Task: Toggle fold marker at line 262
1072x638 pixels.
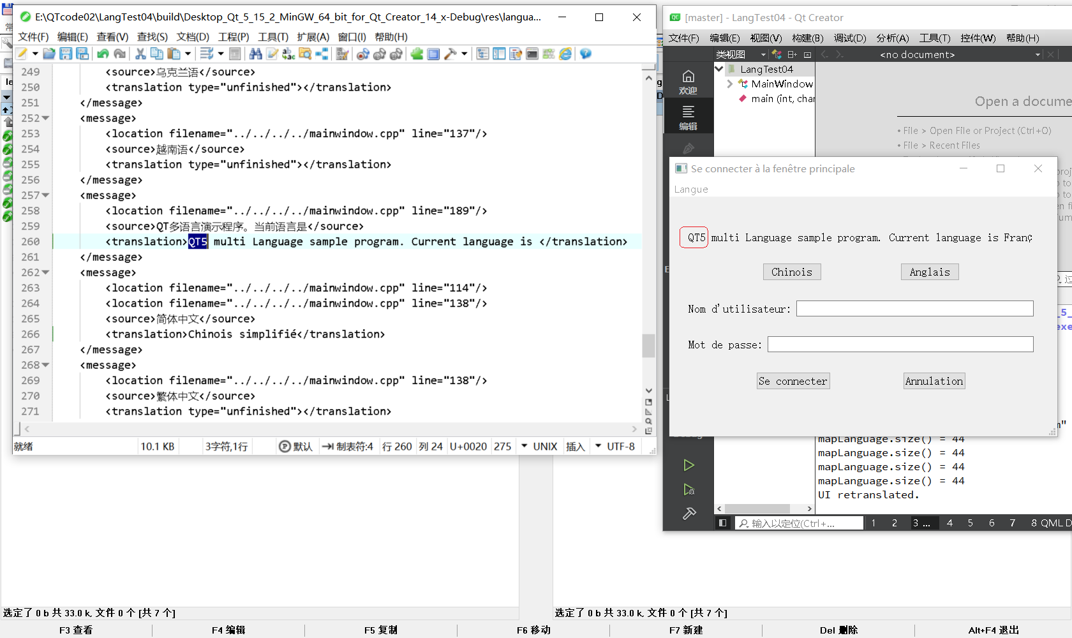Action: click(x=46, y=272)
